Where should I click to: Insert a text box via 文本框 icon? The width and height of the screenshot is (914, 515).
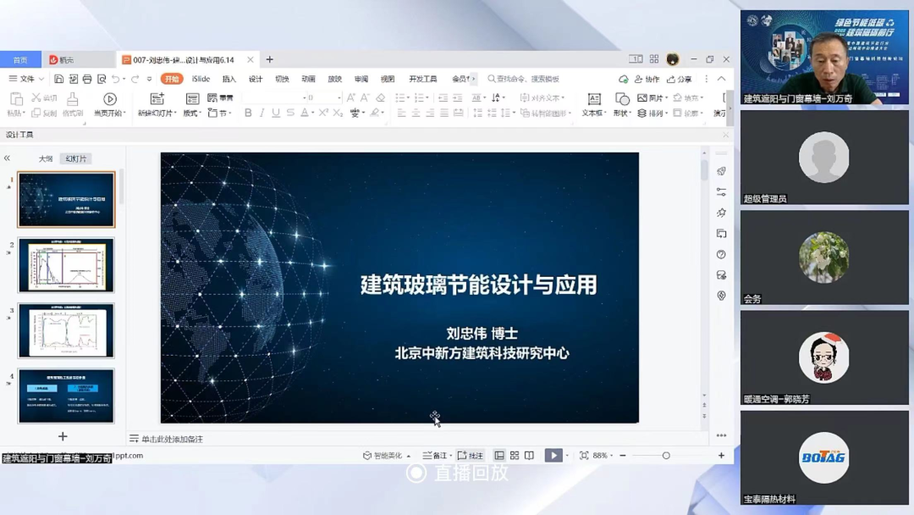(x=594, y=99)
